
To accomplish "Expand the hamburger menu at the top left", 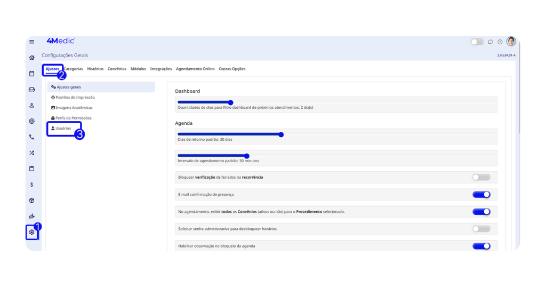I will tap(32, 42).
